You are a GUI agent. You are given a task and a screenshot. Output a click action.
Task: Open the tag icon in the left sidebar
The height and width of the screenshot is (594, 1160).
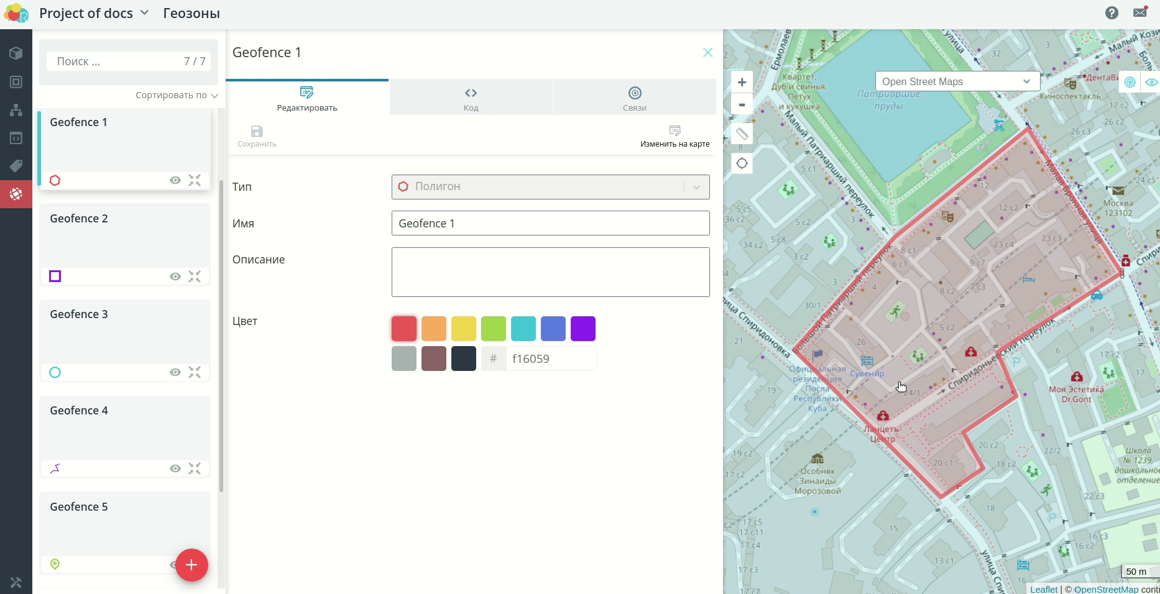click(x=16, y=166)
